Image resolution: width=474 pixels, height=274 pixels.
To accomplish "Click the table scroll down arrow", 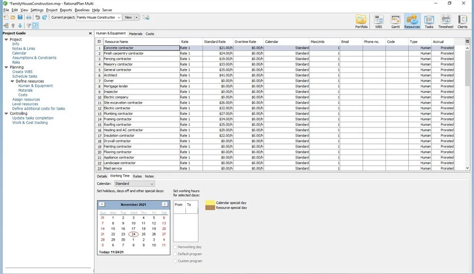I will [467, 168].
